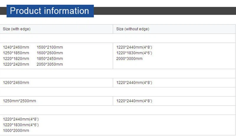Image resolution: width=236 pixels, height=136 pixels.
Task: Select the "Size (with edge)" column header
Action: pos(17,29)
